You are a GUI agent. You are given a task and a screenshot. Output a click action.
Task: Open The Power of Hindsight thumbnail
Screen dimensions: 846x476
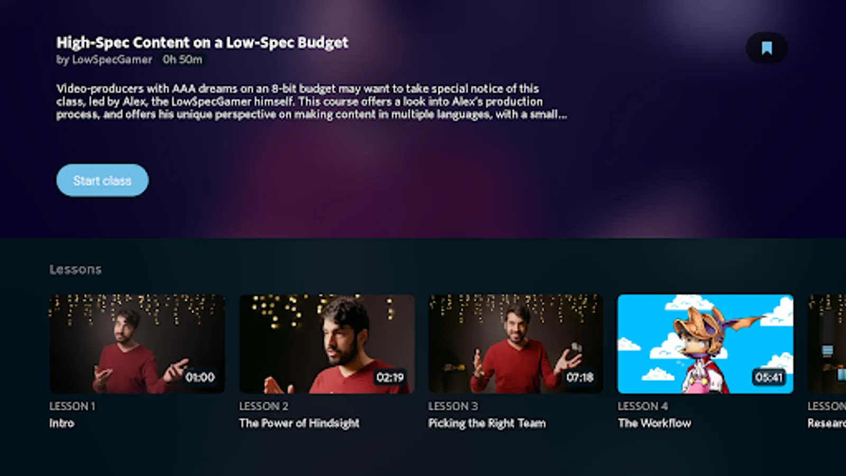[327, 344]
